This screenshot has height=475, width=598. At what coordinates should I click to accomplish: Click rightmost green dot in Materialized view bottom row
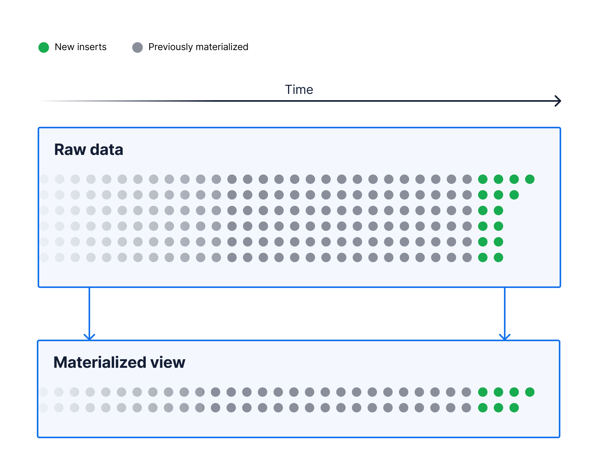[x=514, y=408]
